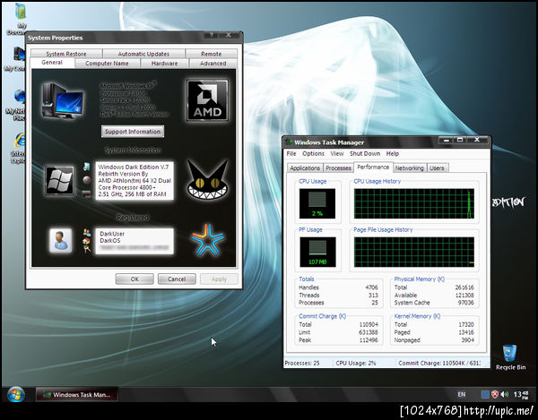Click the AMD logo in System Properties
Image resolution: width=538 pixels, height=420 pixels.
click(207, 100)
